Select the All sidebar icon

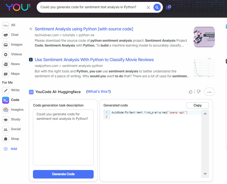[x=6, y=26]
